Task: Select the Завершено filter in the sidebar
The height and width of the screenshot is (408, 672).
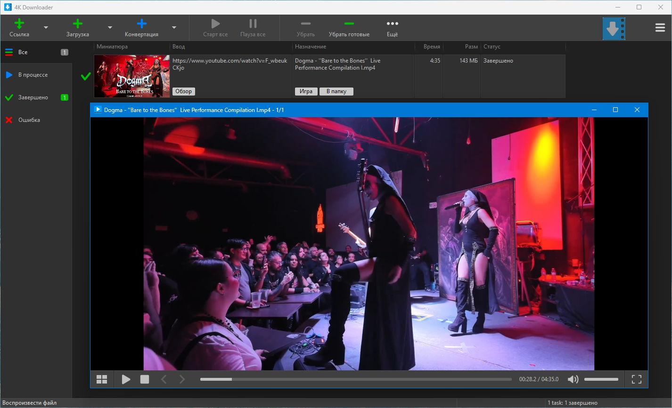Action: click(33, 97)
